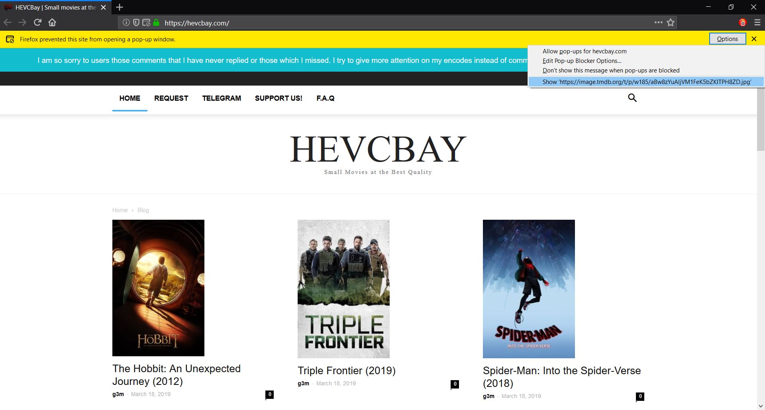The height and width of the screenshot is (410, 765).
Task: Open The Hobbit: An Unexpected Journey title link
Action: 177,375
